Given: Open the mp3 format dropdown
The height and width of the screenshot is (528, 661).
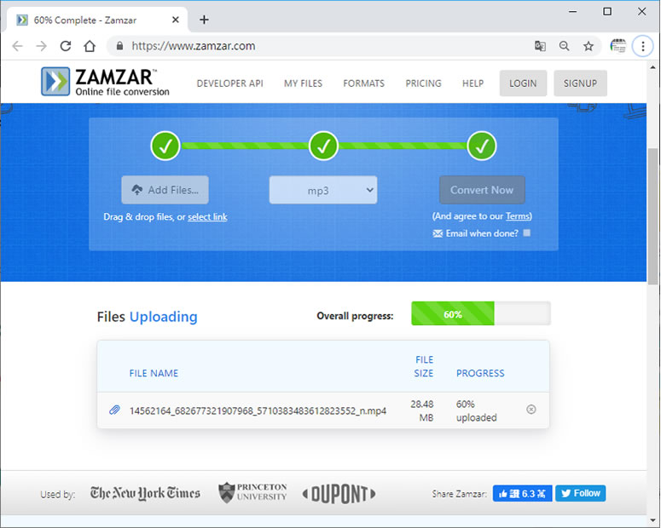Looking at the screenshot, I should click(323, 190).
